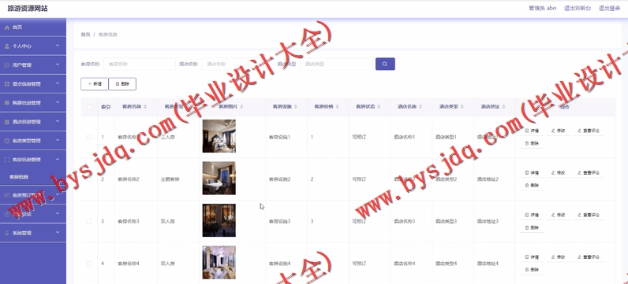Click the 新增 add button
Image resolution: width=628 pixels, height=284 pixels.
[x=95, y=84]
